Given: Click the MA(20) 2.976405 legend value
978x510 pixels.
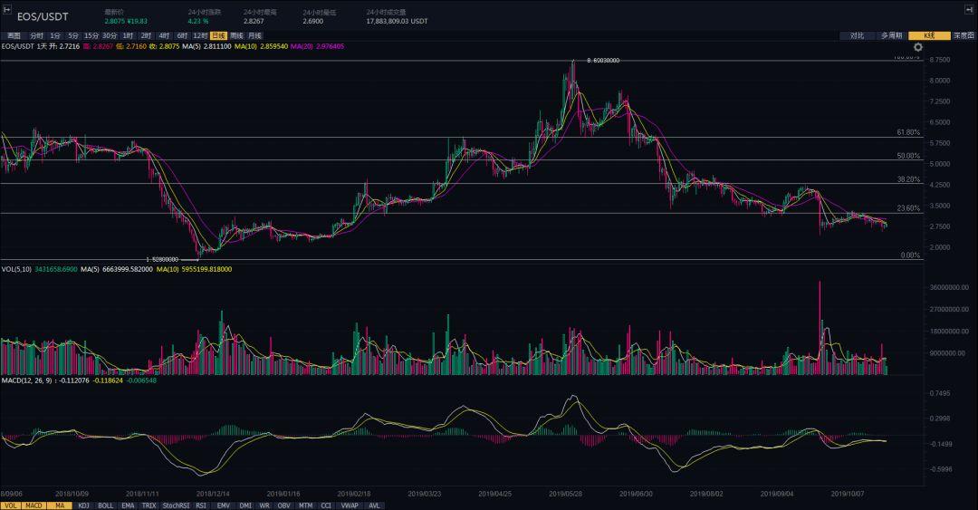Looking at the screenshot, I should [x=318, y=46].
